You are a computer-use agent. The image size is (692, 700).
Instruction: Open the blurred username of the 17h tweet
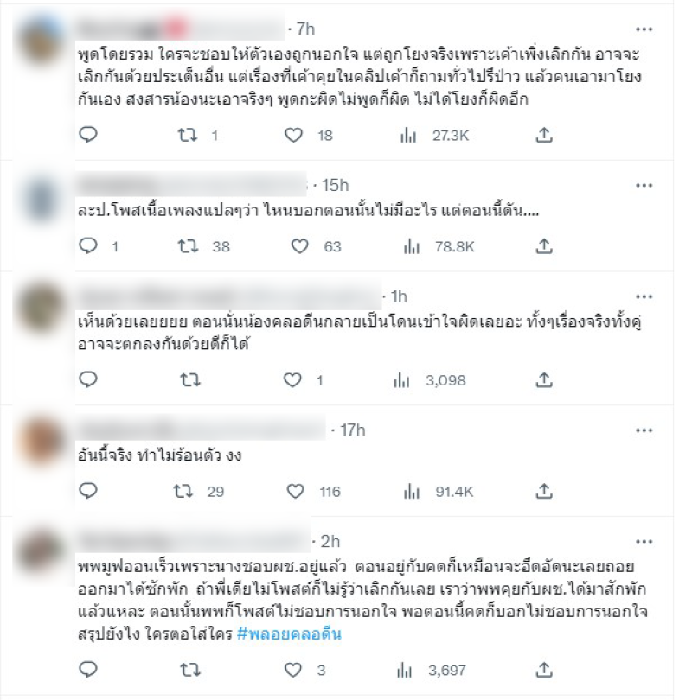point(202,429)
